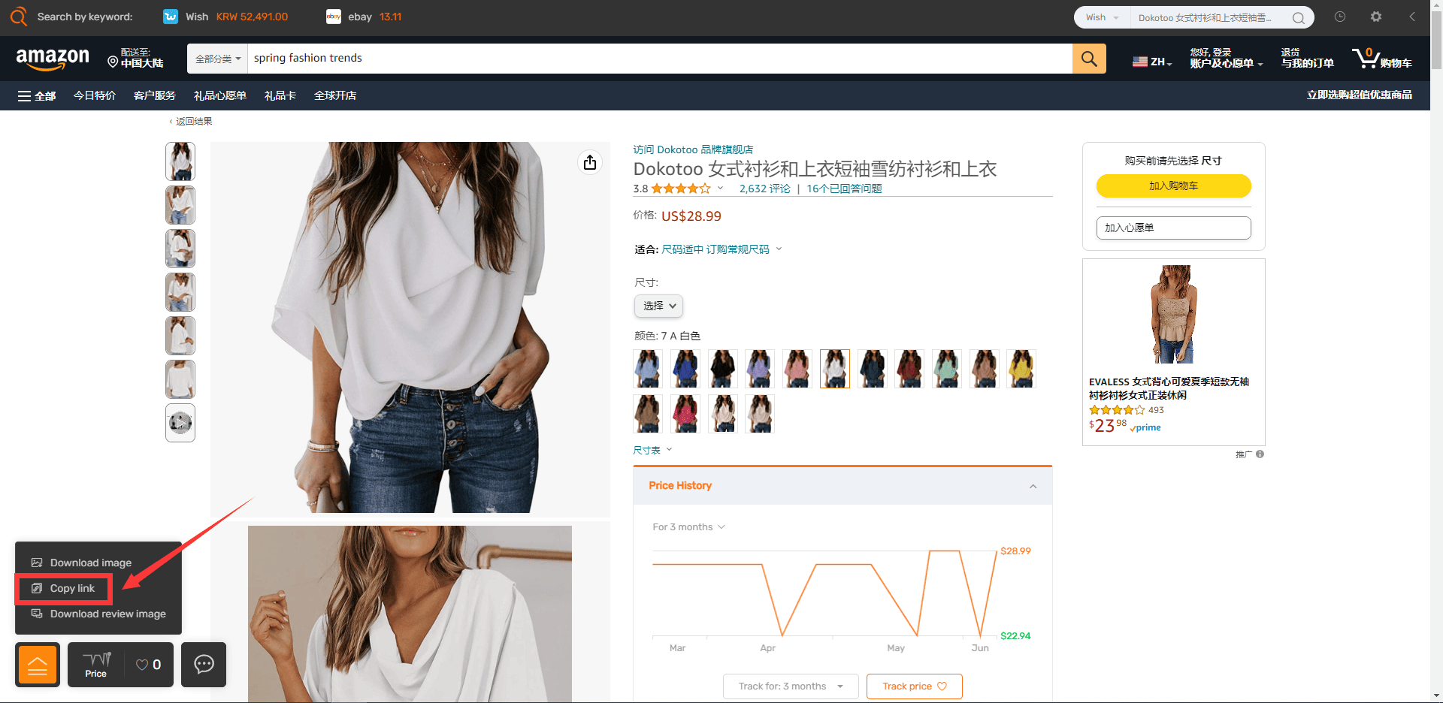Click the chat bubble icon button
The height and width of the screenshot is (703, 1443).
point(204,665)
